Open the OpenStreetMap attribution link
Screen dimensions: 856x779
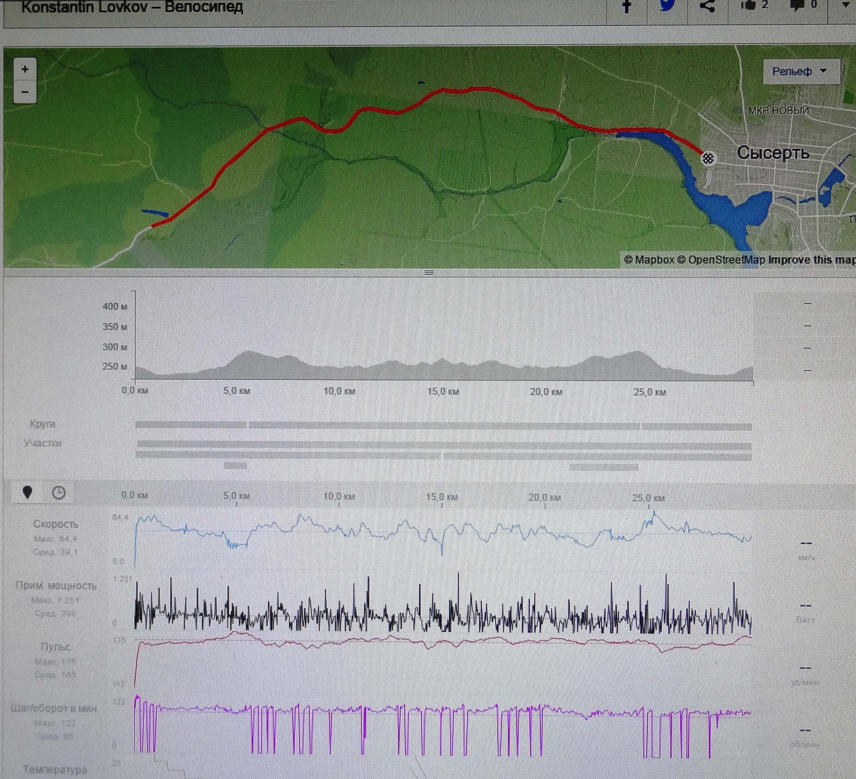[721, 260]
